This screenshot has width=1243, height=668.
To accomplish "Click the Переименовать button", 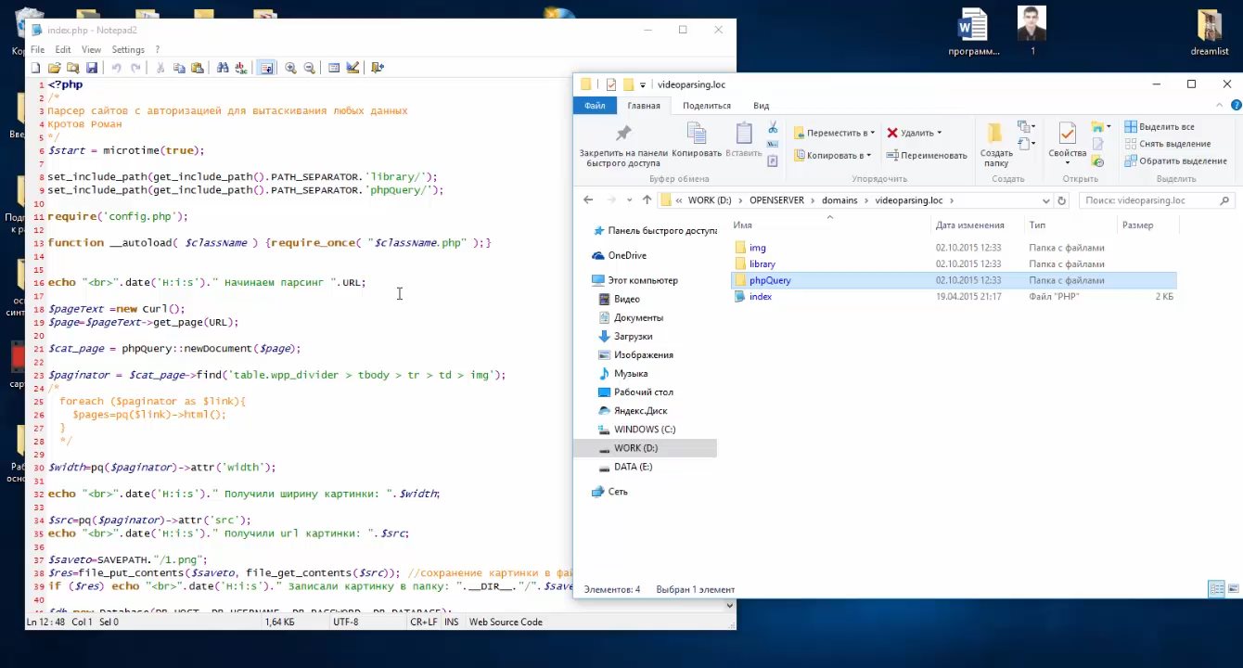I will pyautogui.click(x=927, y=155).
